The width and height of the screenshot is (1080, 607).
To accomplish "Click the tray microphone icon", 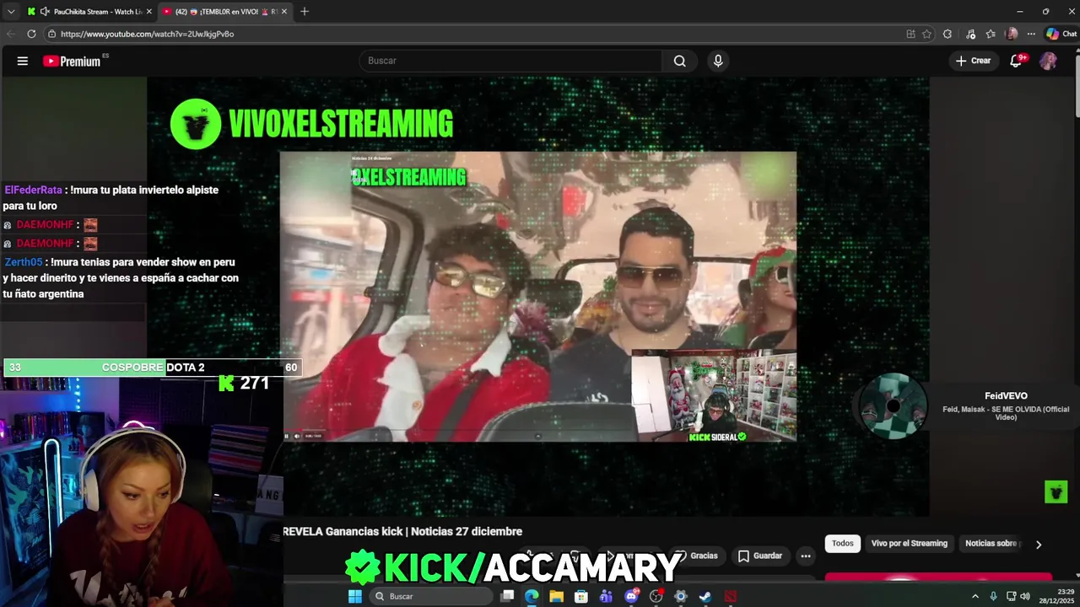I will pos(993,596).
